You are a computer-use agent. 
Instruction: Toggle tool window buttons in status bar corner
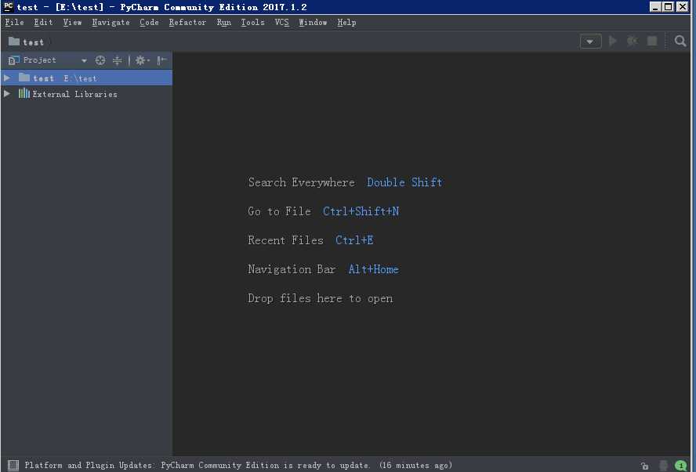(x=13, y=465)
